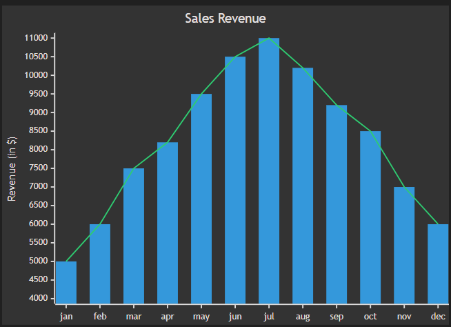Image resolution: width=451 pixels, height=327 pixels.
Task: Click the 10000 y-axis label
Action: [x=36, y=75]
